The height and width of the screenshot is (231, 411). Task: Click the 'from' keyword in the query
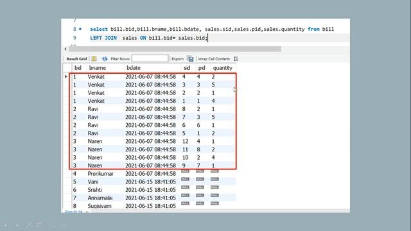click(313, 29)
